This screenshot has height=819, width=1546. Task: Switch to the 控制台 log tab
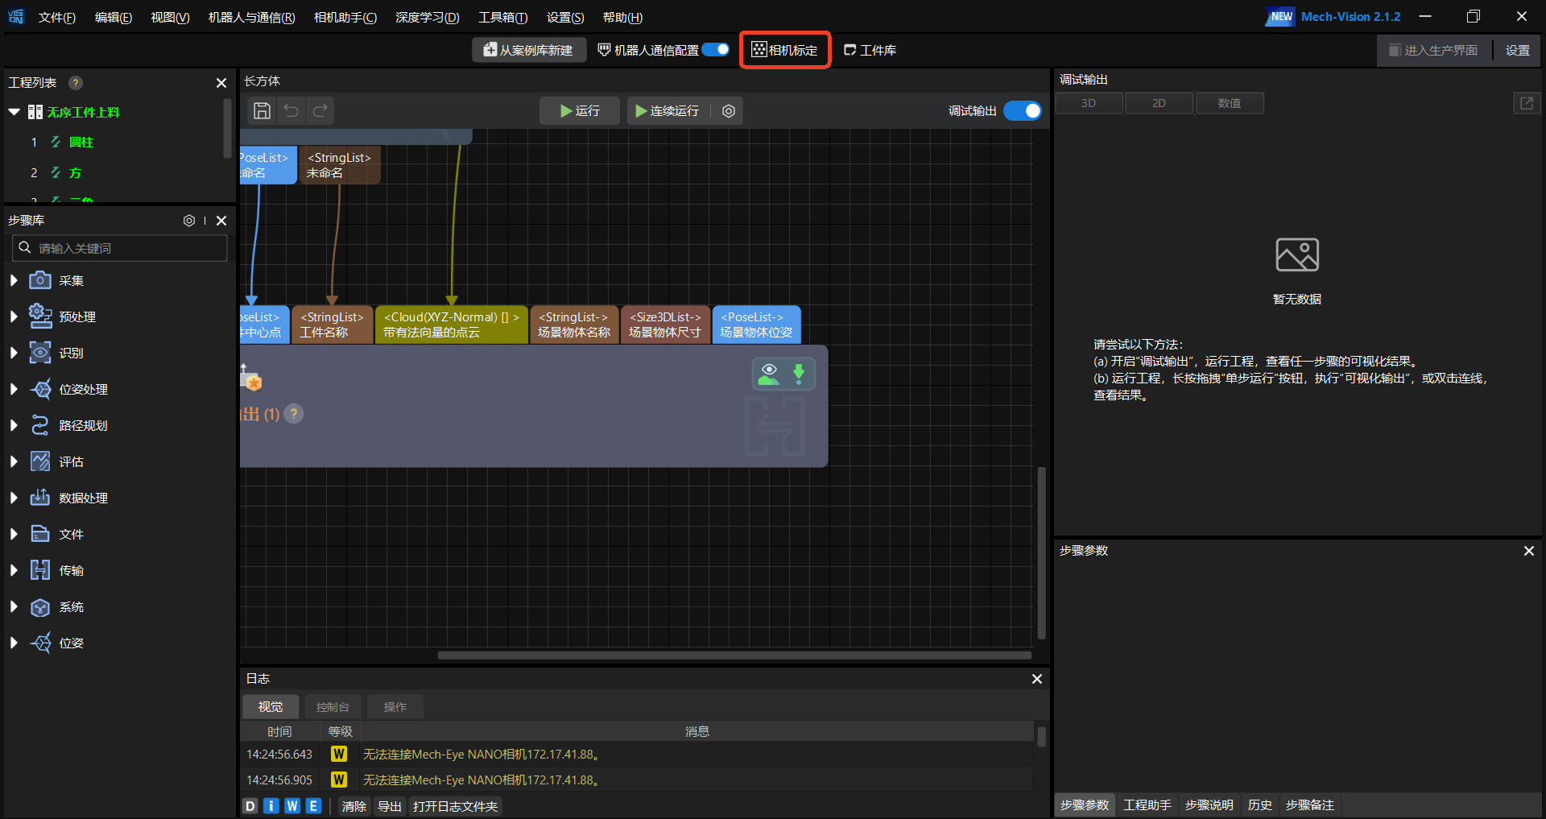[x=333, y=707]
